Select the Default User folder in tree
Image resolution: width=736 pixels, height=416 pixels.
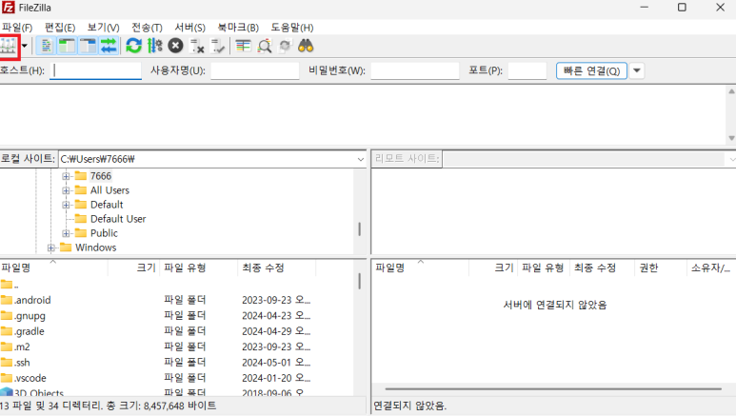pyautogui.click(x=118, y=219)
